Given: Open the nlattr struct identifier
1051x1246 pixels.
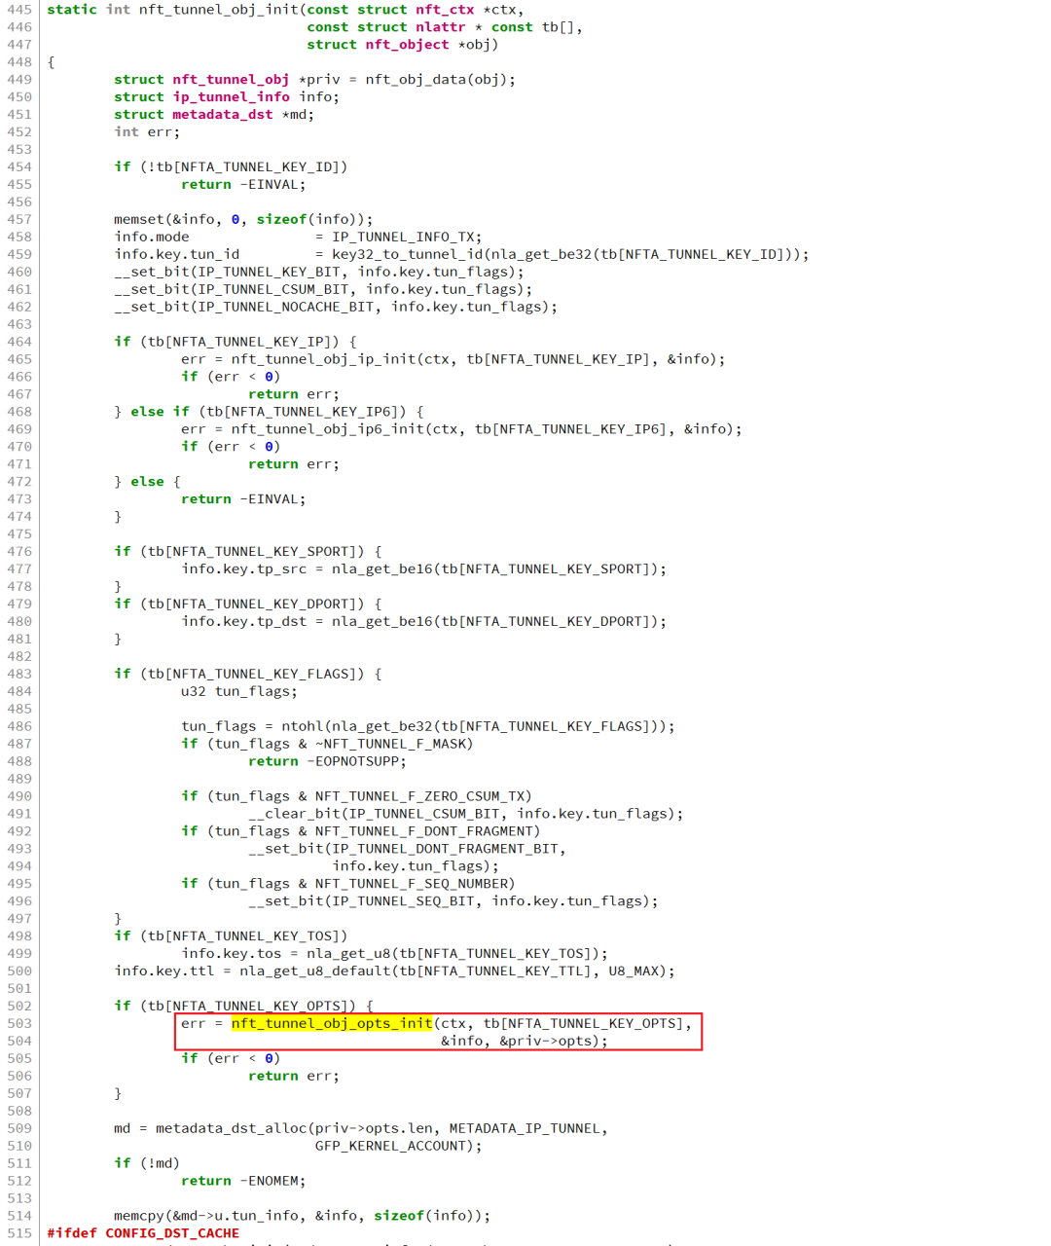Looking at the screenshot, I should (442, 26).
